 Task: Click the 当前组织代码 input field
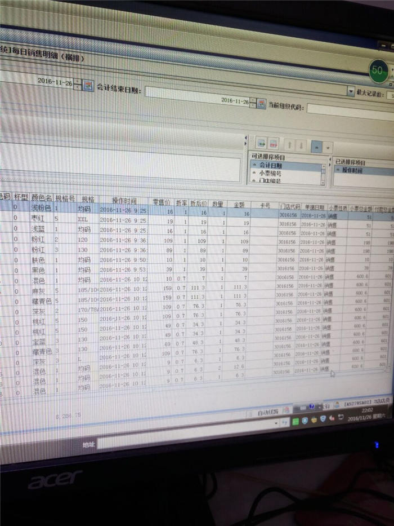point(349,108)
